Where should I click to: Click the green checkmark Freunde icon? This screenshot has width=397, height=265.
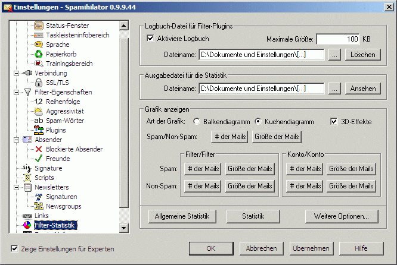click(39, 159)
